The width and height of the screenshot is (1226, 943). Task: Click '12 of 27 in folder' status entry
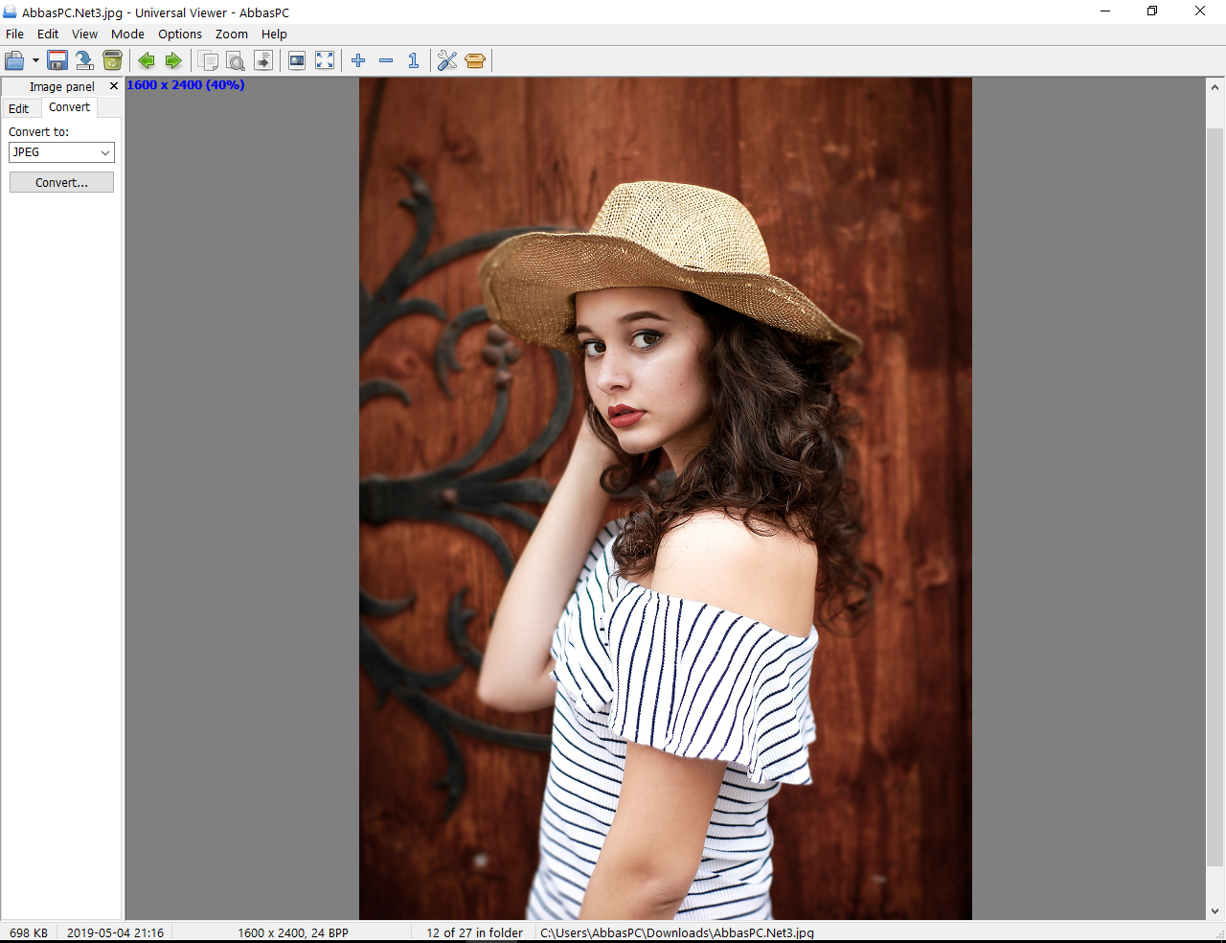click(x=475, y=932)
